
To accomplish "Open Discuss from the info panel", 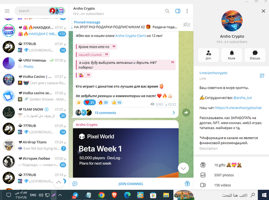I will click(255, 55).
